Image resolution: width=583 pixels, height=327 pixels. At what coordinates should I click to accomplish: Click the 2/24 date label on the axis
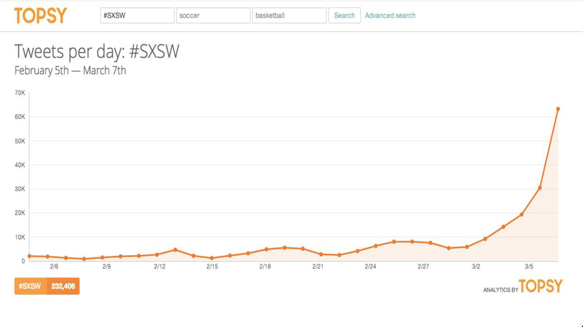pyautogui.click(x=370, y=267)
